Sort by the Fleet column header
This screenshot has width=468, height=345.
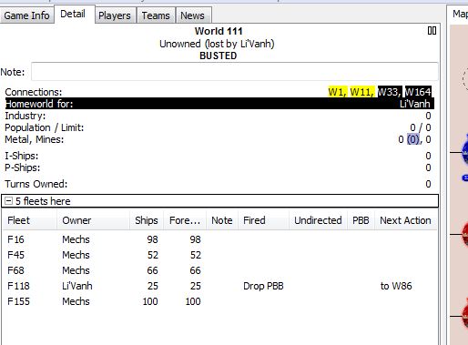(30, 220)
